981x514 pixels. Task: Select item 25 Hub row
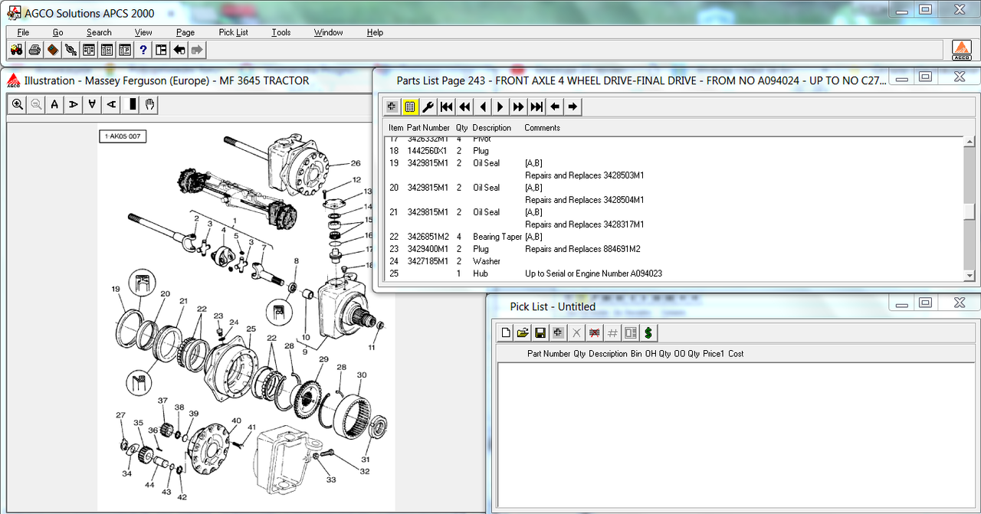(x=674, y=273)
